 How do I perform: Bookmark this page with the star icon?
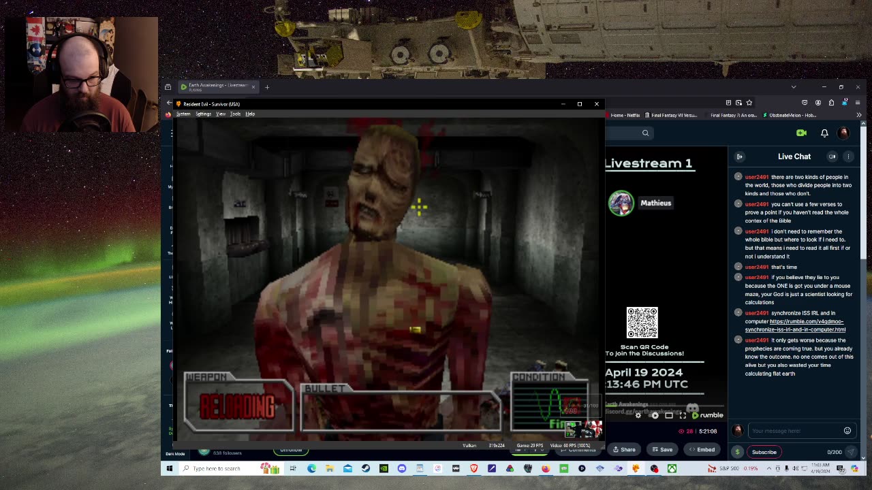pos(749,103)
